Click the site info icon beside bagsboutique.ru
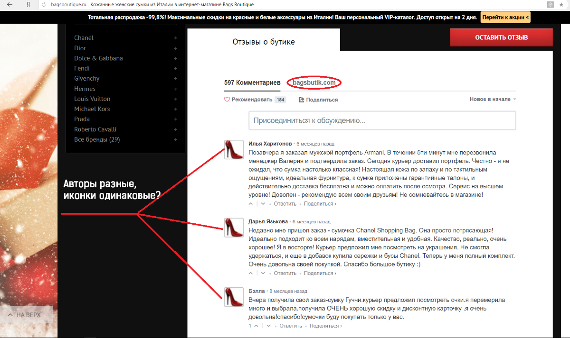The height and width of the screenshot is (338, 570). point(44,4)
